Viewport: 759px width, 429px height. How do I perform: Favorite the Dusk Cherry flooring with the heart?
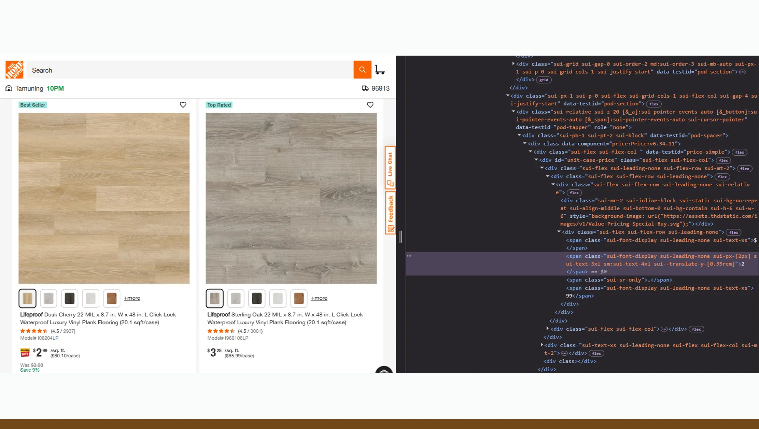pos(183,105)
